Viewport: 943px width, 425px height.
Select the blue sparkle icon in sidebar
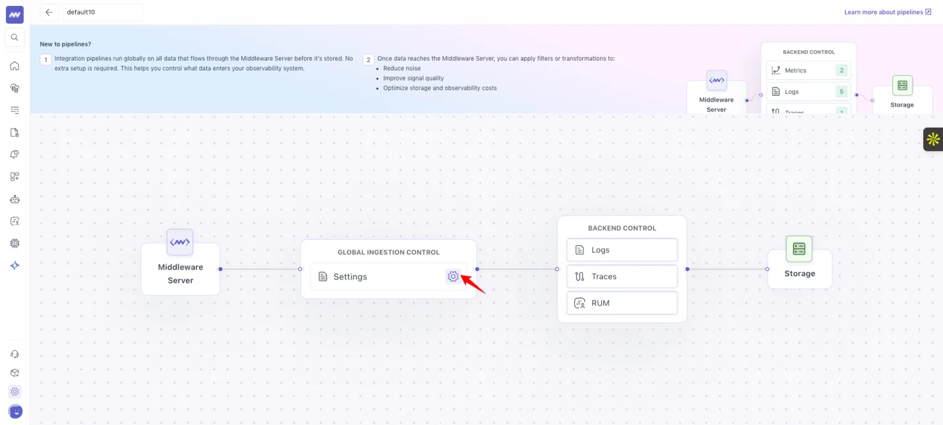point(15,266)
